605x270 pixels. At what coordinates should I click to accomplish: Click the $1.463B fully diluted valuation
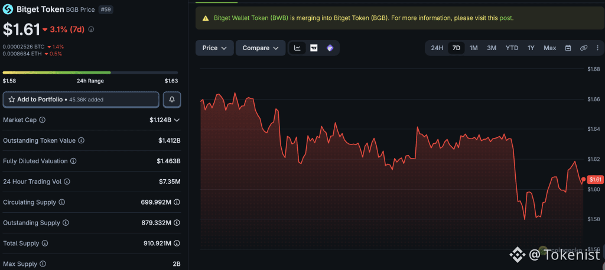pos(168,161)
